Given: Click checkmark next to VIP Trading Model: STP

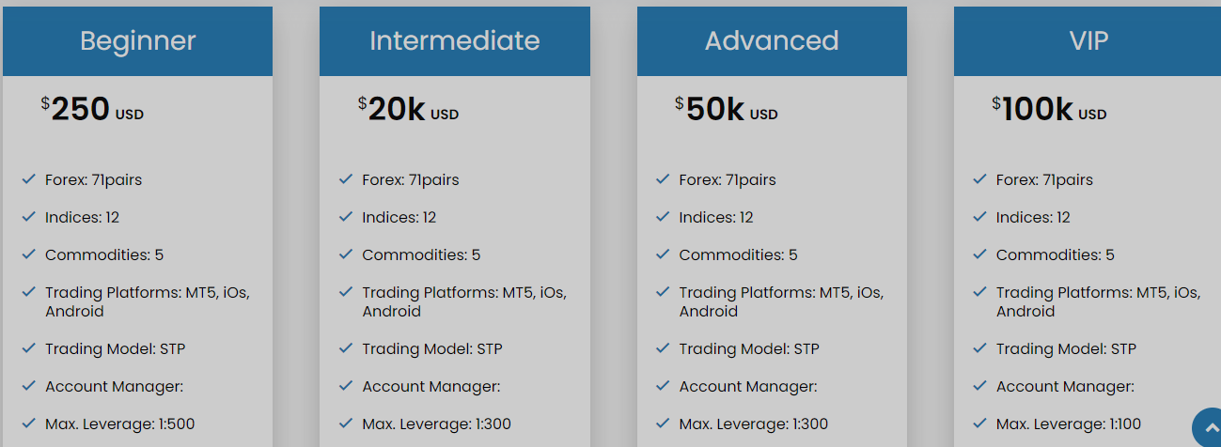Looking at the screenshot, I should click(979, 348).
